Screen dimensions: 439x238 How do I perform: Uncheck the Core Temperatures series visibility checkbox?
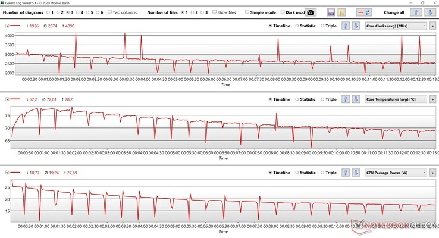[7, 99]
